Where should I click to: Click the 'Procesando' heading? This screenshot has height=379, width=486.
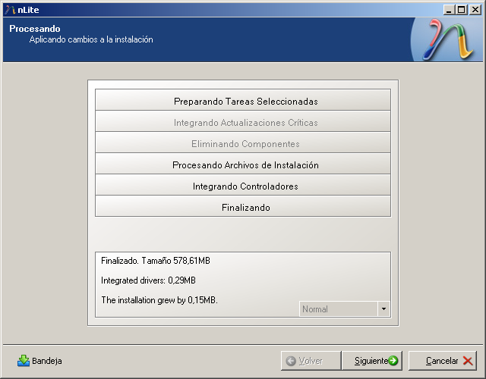(x=35, y=29)
